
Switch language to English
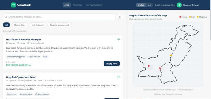tap(141, 5)
